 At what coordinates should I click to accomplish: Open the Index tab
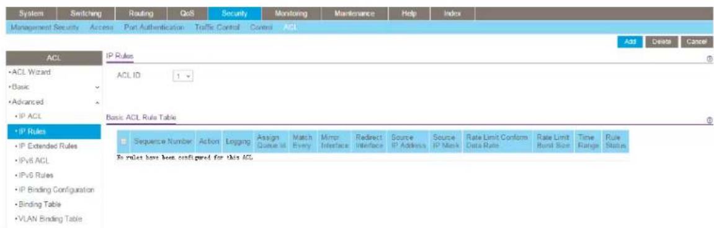pos(452,14)
